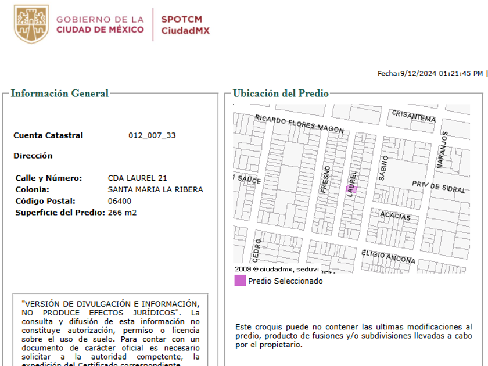Click the disclaimer box starting VERSIÓN DE DIVULGACIÓN
488x366 pixels.
tap(110, 330)
